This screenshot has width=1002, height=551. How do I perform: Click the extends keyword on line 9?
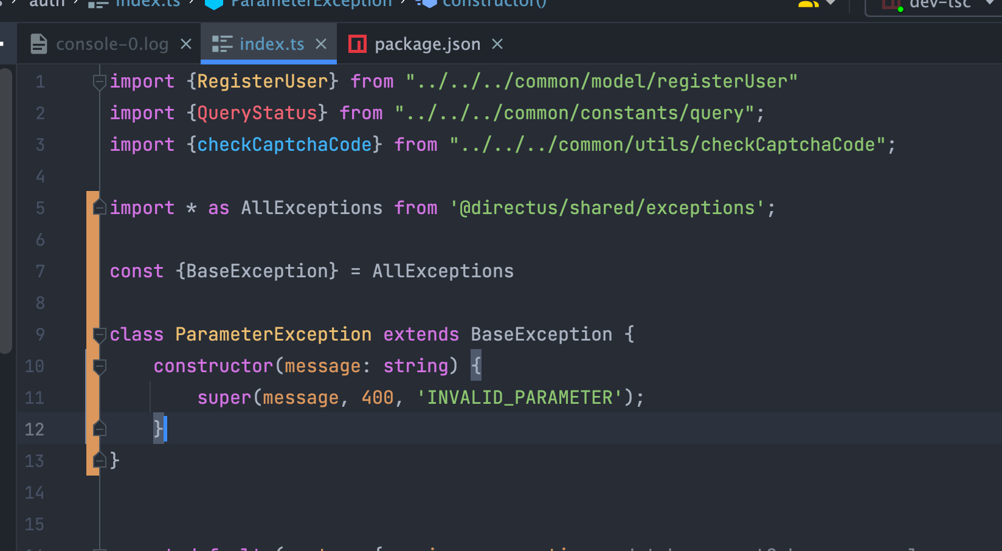click(421, 334)
